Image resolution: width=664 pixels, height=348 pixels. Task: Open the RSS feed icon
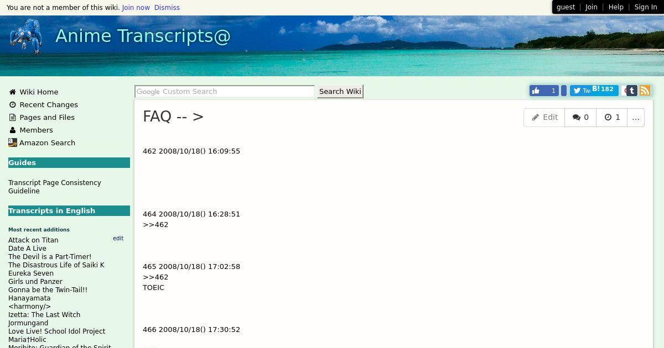pyautogui.click(x=645, y=91)
